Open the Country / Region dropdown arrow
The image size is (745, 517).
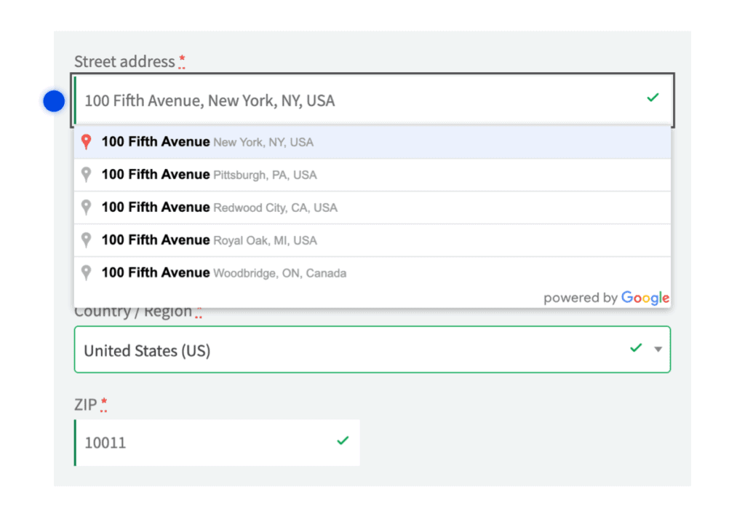click(x=658, y=350)
